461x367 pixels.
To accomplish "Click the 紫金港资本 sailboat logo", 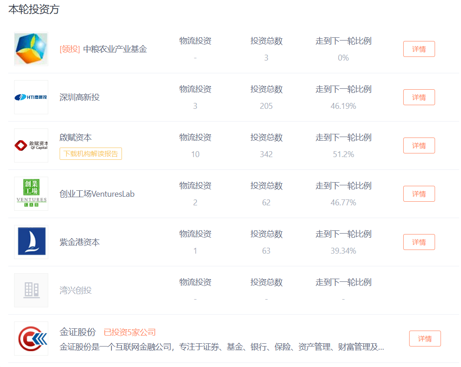I will coord(31,242).
